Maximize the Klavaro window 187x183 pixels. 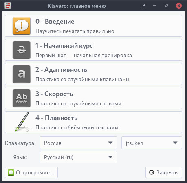167,6
